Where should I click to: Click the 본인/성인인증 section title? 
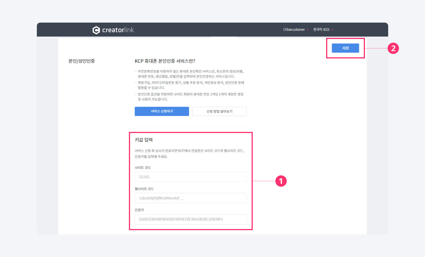coord(82,61)
